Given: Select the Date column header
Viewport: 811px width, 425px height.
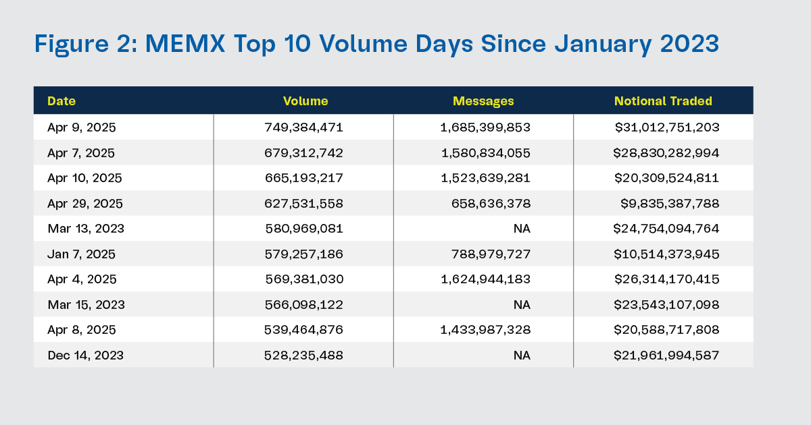Looking at the screenshot, I should 62,101.
